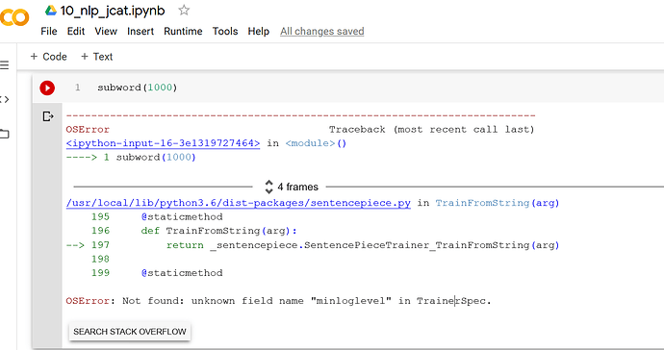The image size is (664, 350).
Task: Open Google Drive icon beside notebook title
Action: coord(51,11)
